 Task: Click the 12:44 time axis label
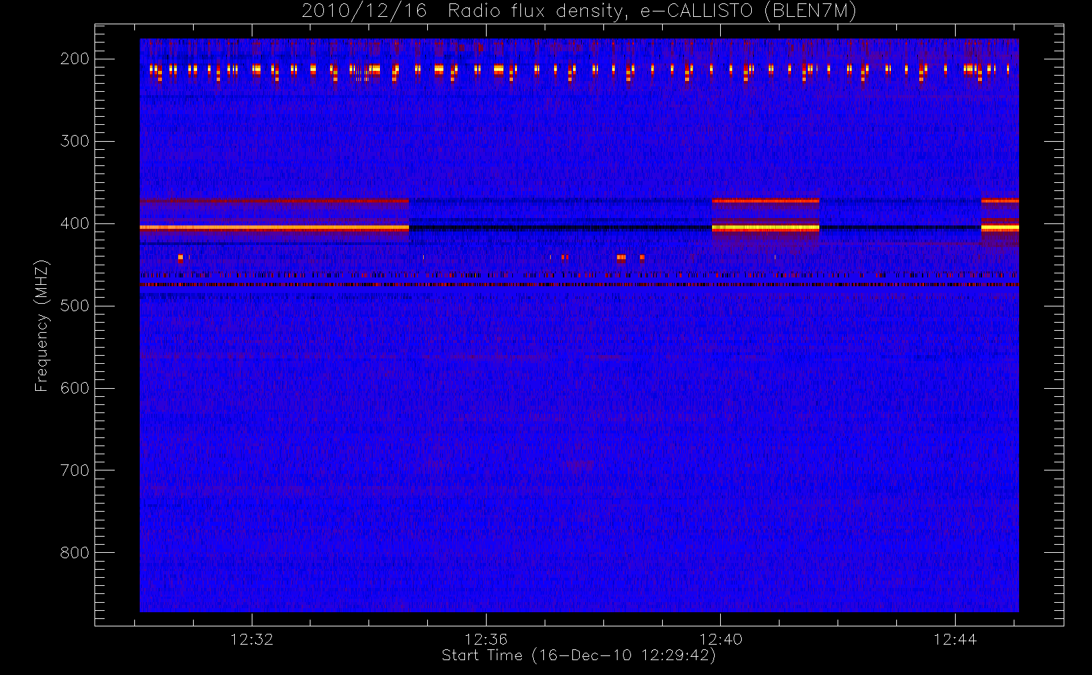(955, 639)
